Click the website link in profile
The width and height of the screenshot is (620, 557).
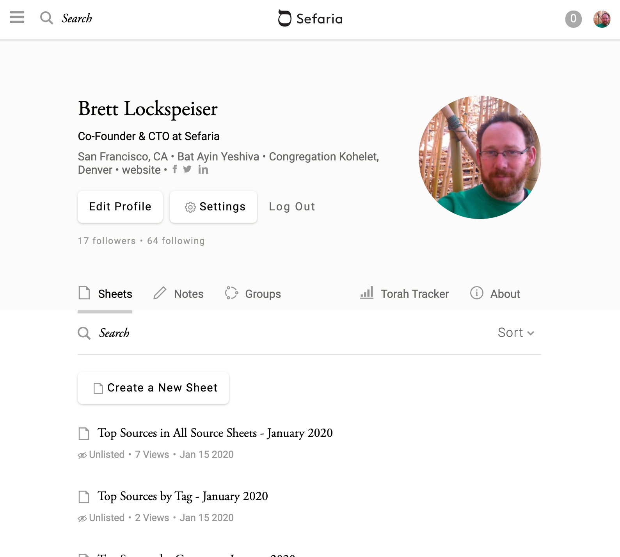point(141,170)
